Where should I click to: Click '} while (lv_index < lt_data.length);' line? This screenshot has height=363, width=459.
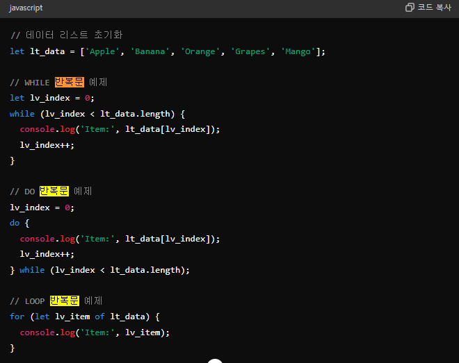100,270
